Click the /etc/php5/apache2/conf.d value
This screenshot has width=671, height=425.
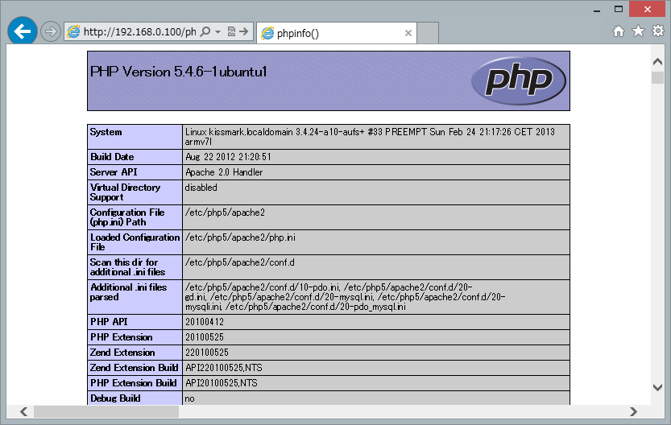click(240, 262)
